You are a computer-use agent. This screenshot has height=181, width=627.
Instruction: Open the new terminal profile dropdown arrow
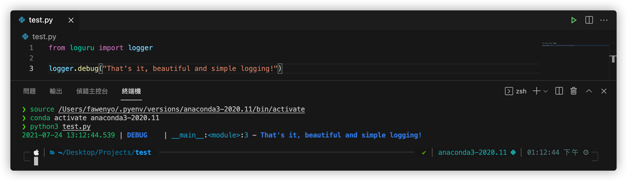546,91
